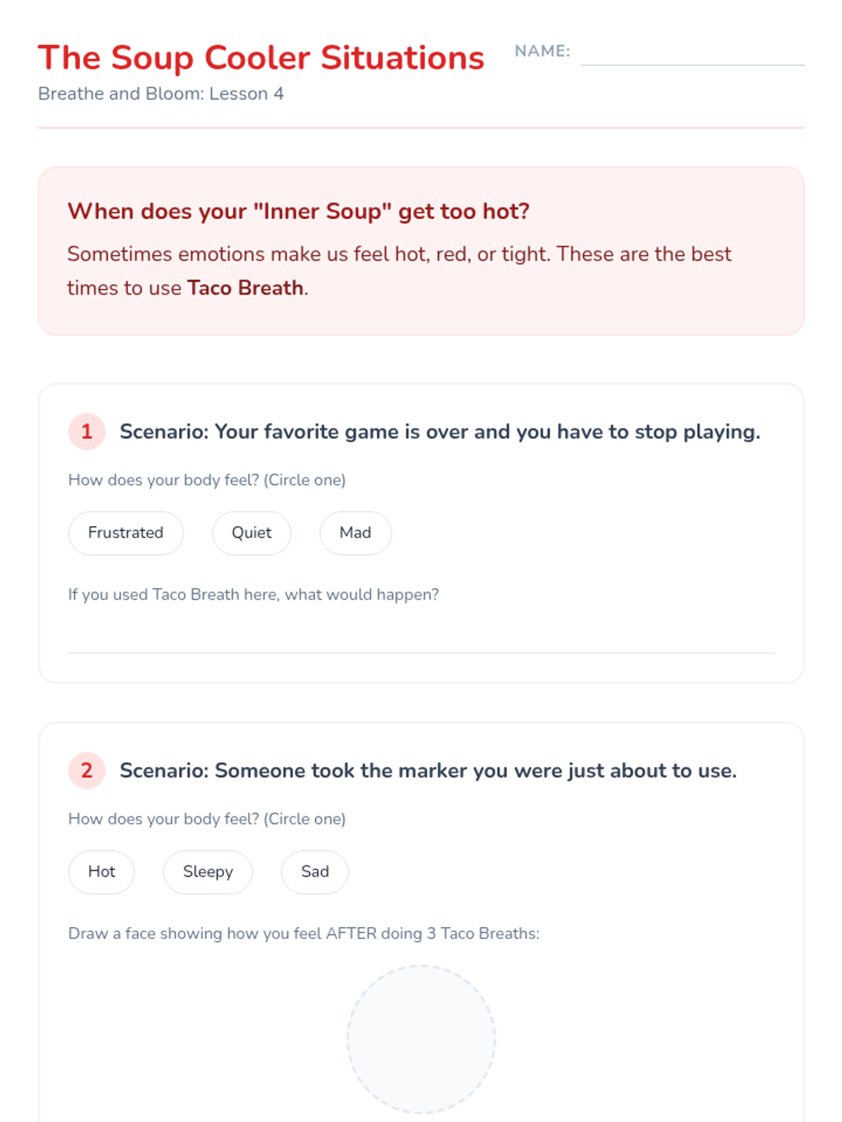Select the Hot feeling option
Viewport: 842px width, 1122px height.
tap(101, 872)
